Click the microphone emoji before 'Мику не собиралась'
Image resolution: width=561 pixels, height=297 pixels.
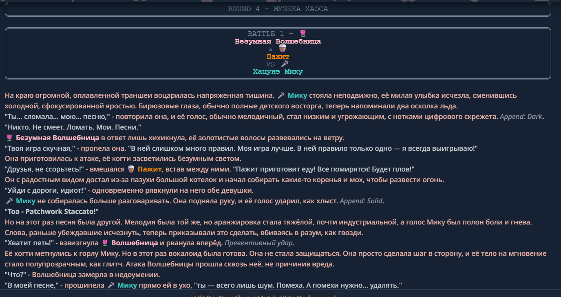[9, 201]
